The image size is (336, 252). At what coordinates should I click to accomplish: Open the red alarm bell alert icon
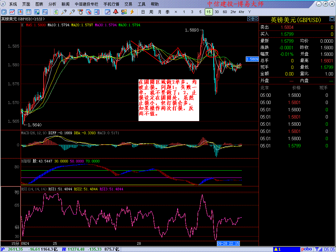[x=116, y=12]
